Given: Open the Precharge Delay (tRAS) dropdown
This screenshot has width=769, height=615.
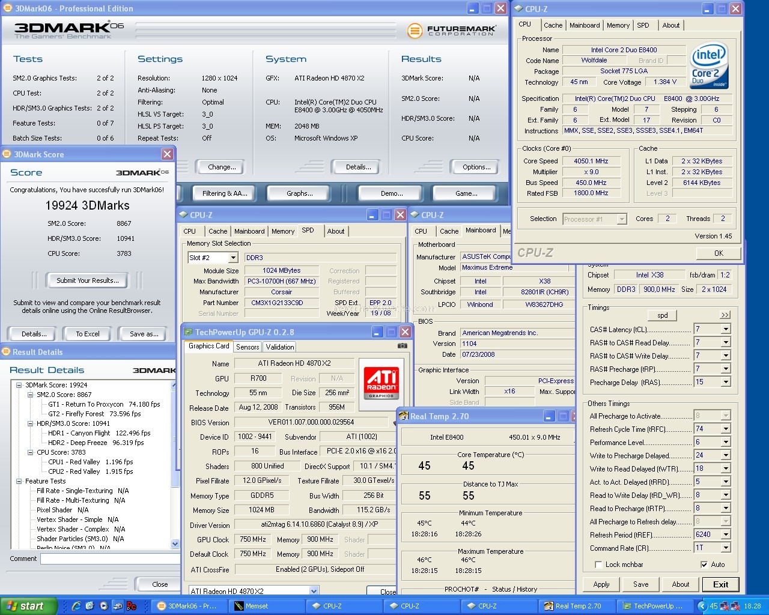Looking at the screenshot, I should tap(726, 382).
